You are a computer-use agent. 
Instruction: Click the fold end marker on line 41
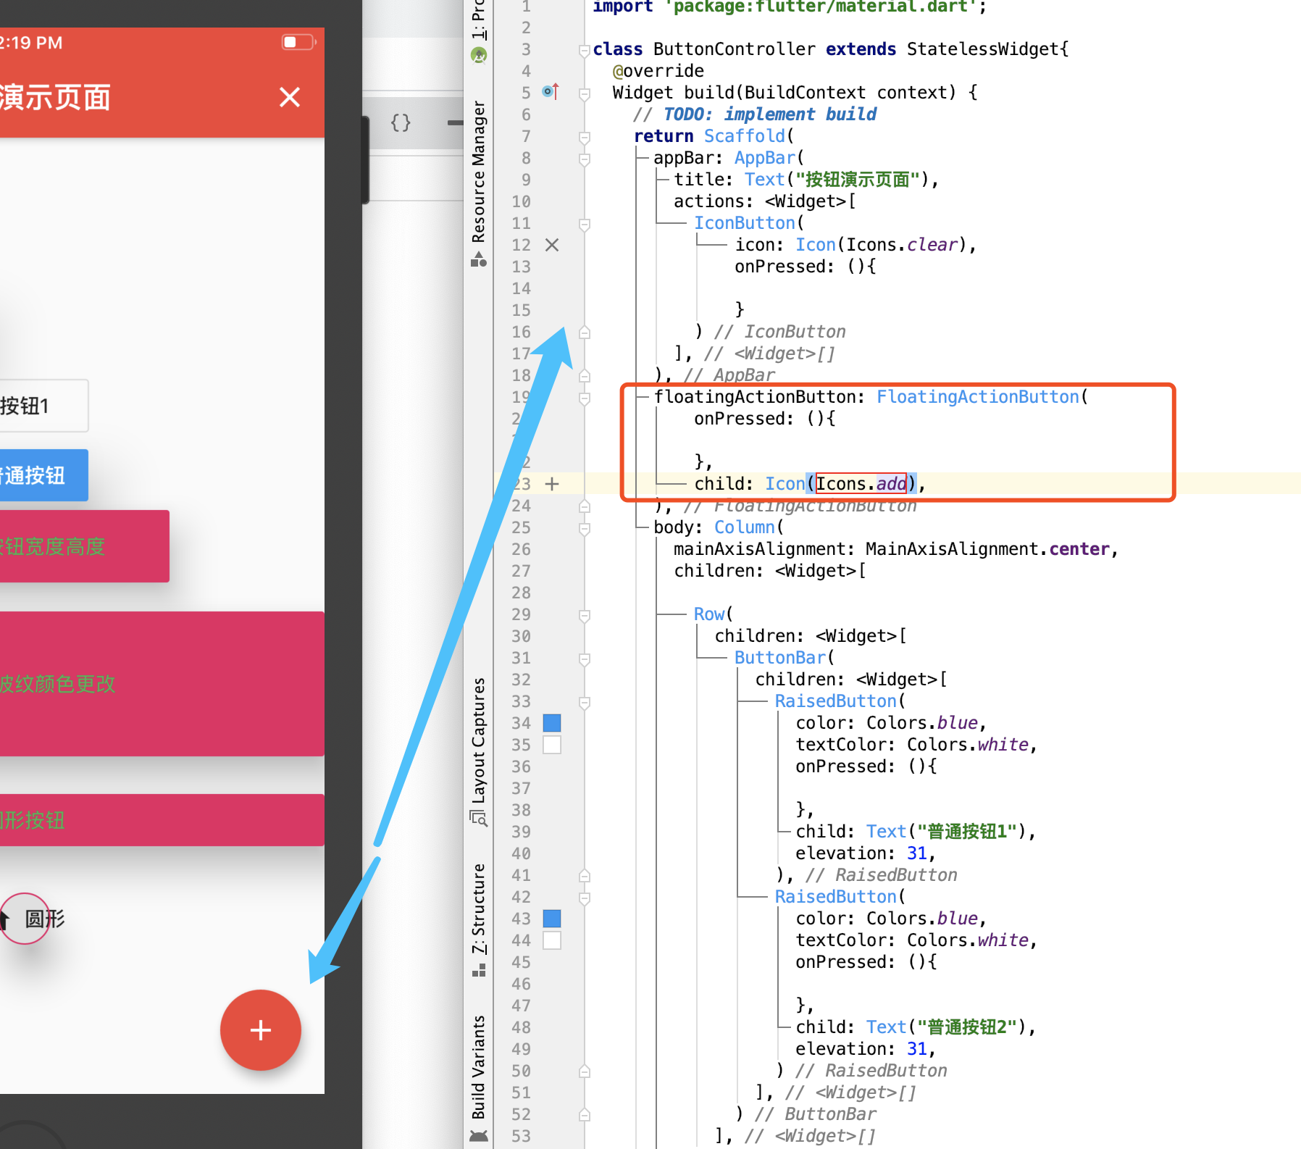(585, 876)
